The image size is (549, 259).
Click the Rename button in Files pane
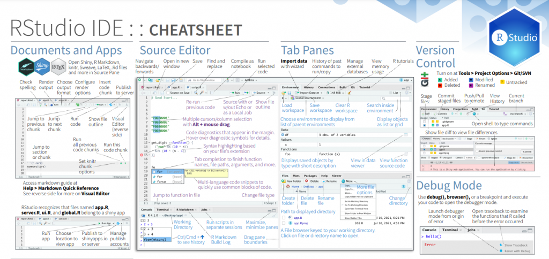pos(330,181)
